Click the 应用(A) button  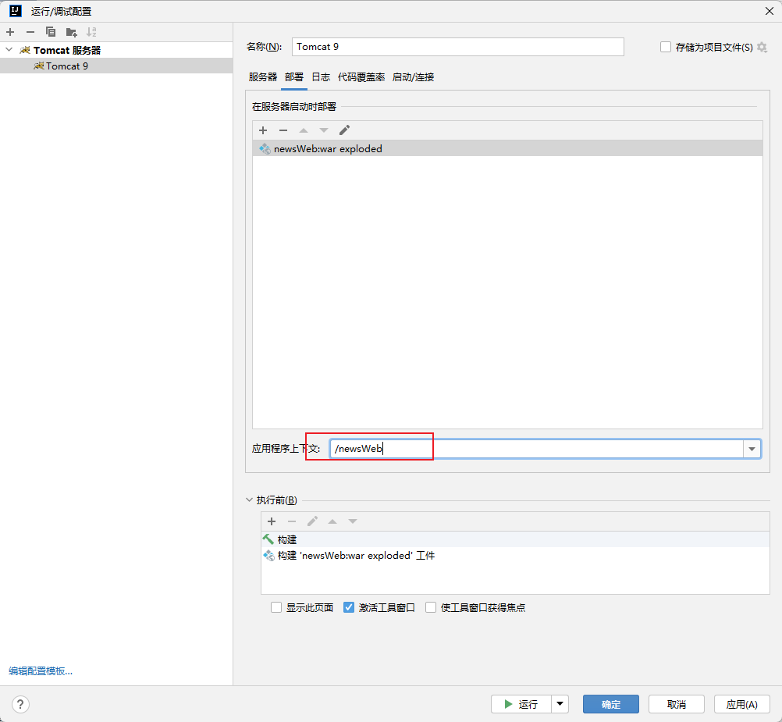point(741,704)
